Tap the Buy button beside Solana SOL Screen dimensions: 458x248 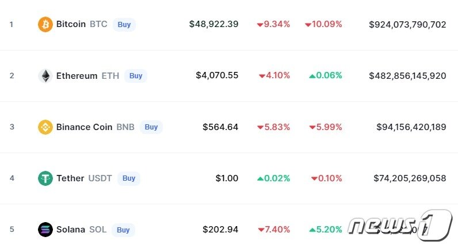tap(123, 230)
